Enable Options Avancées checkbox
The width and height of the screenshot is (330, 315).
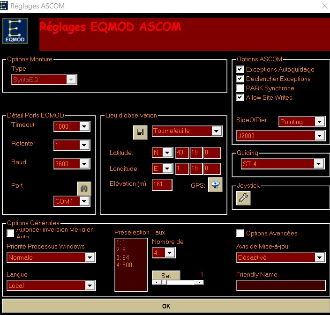(x=240, y=233)
